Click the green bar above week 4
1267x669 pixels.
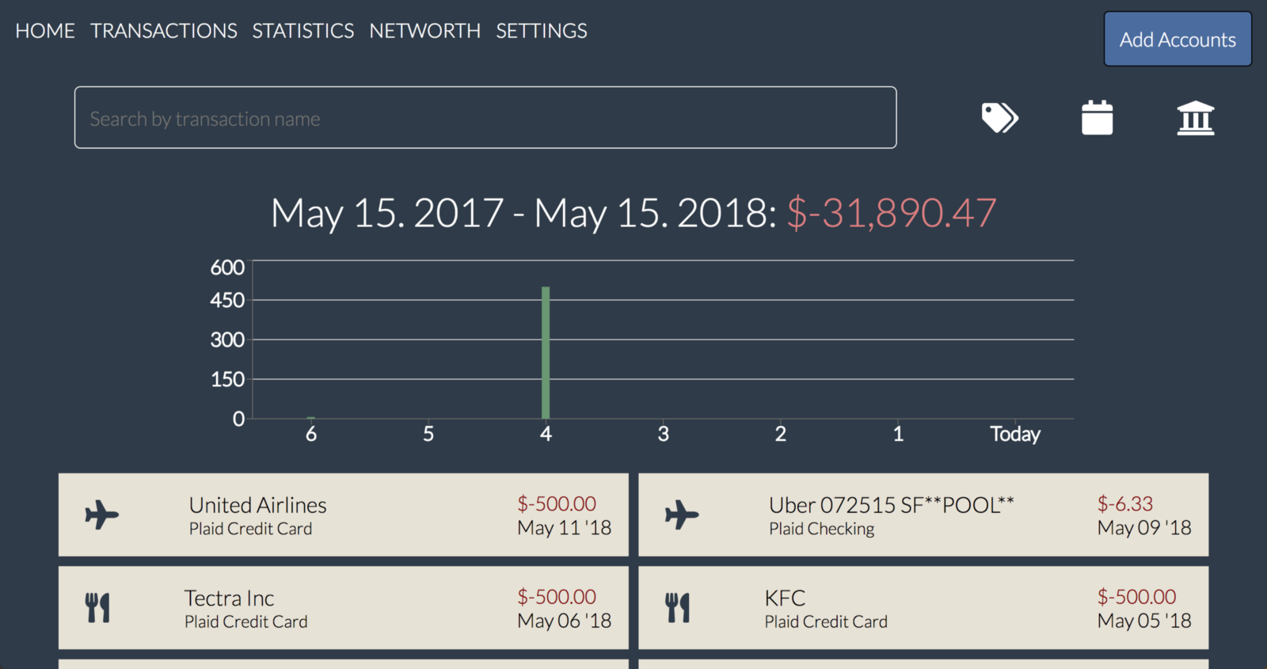[x=546, y=352]
